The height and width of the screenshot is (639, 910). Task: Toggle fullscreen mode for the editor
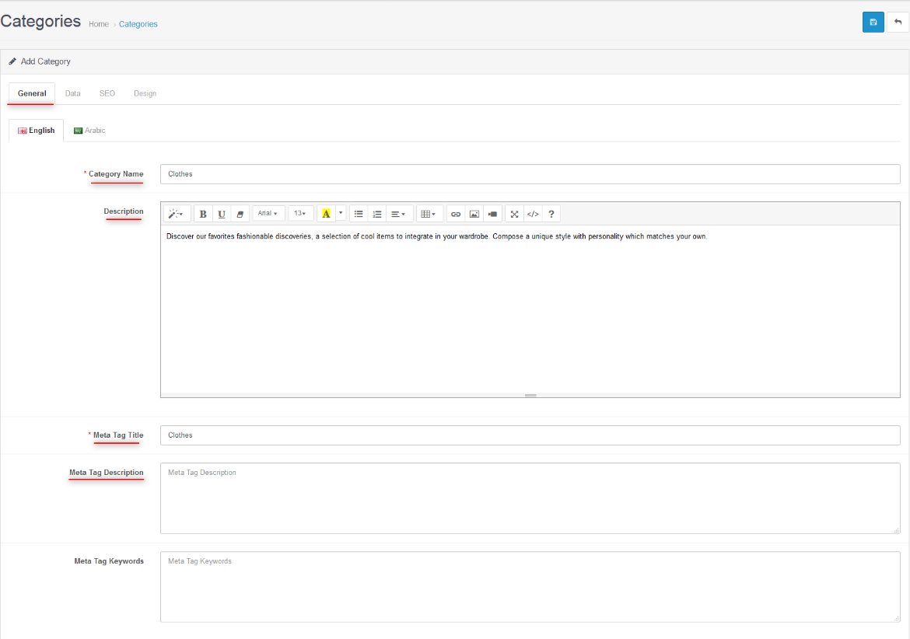pyautogui.click(x=514, y=214)
